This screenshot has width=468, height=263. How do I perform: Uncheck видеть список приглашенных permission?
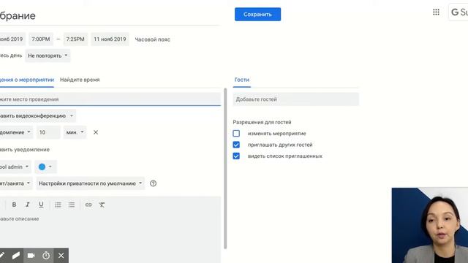coord(236,156)
